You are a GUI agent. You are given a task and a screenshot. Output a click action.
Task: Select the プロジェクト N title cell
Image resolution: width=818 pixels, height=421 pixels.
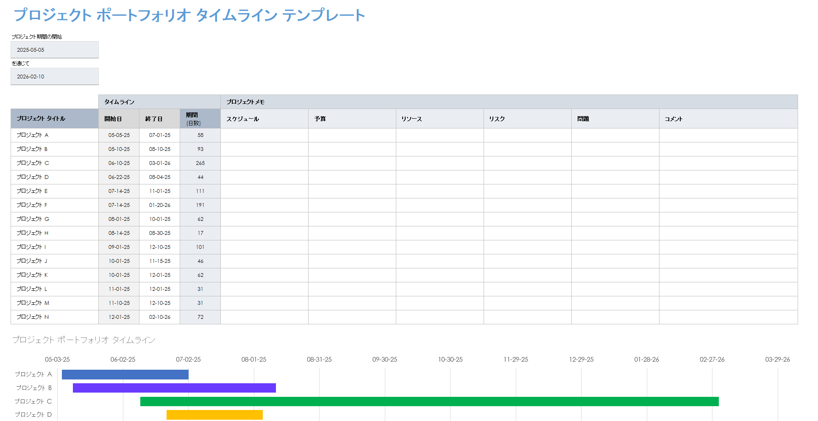pyautogui.click(x=55, y=317)
